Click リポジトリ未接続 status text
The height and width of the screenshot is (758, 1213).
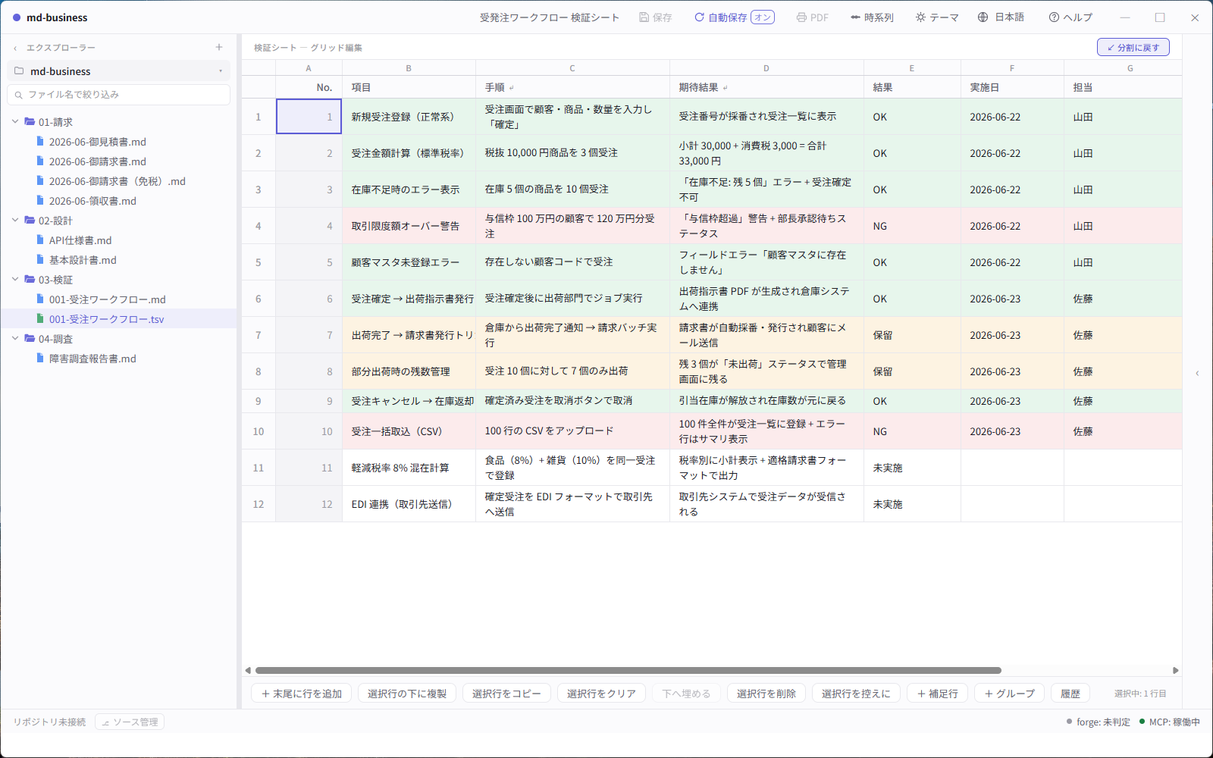point(49,722)
